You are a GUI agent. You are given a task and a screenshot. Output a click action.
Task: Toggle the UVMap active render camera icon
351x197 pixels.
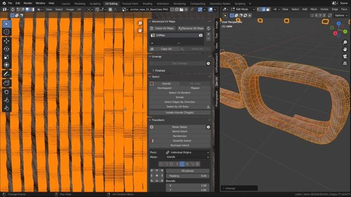[x=201, y=35]
